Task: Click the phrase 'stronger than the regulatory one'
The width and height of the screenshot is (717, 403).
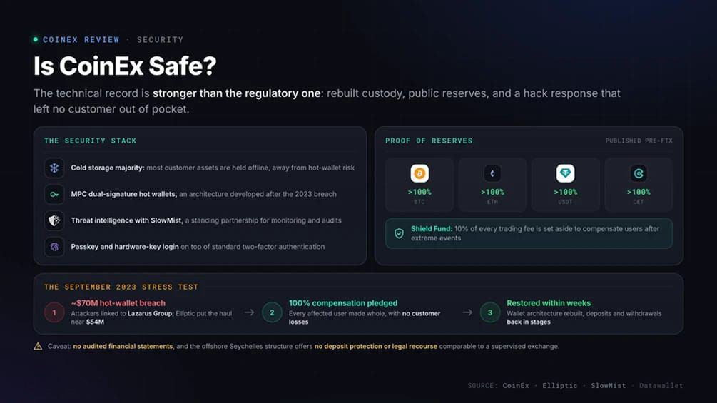Action: (236, 93)
